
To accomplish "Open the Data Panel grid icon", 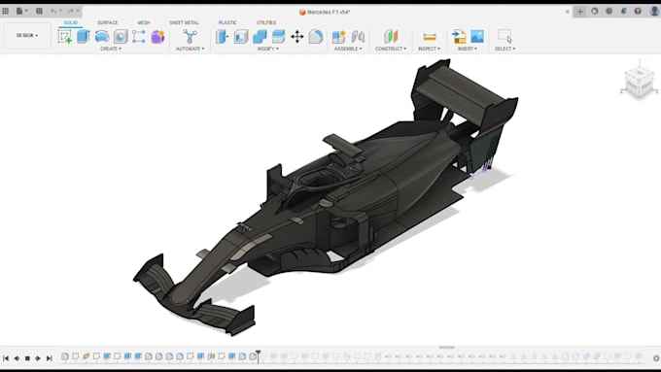I will tap(6, 12).
